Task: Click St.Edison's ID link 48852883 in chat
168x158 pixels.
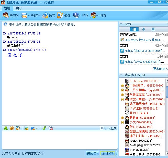Action: coord(25,50)
